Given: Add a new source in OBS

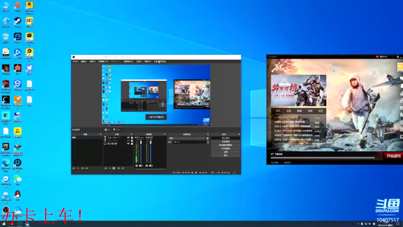Looking at the screenshot, I should pos(105,168).
